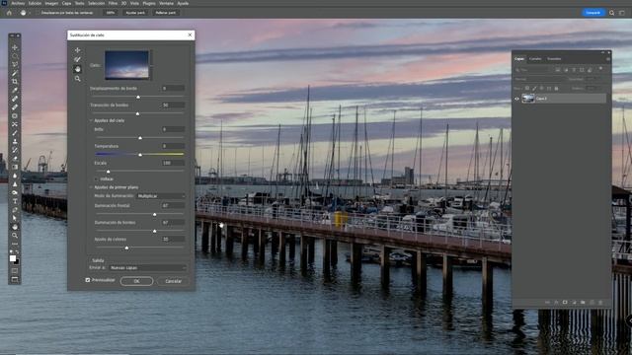Switch to the Canales tab
The image size is (632, 355).
[x=535, y=59]
